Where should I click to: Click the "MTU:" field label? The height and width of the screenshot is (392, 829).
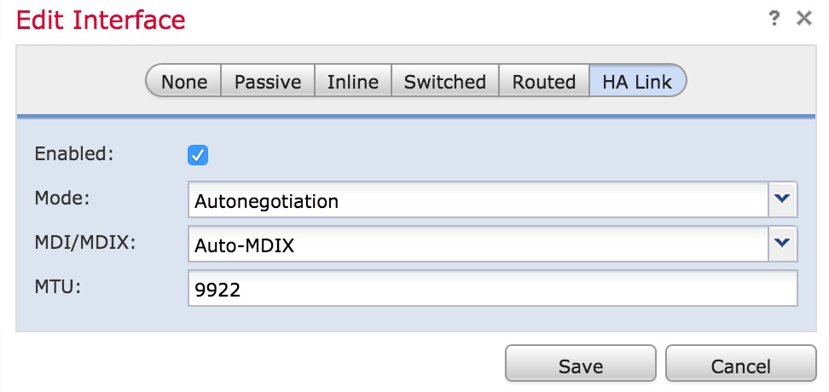tap(57, 287)
